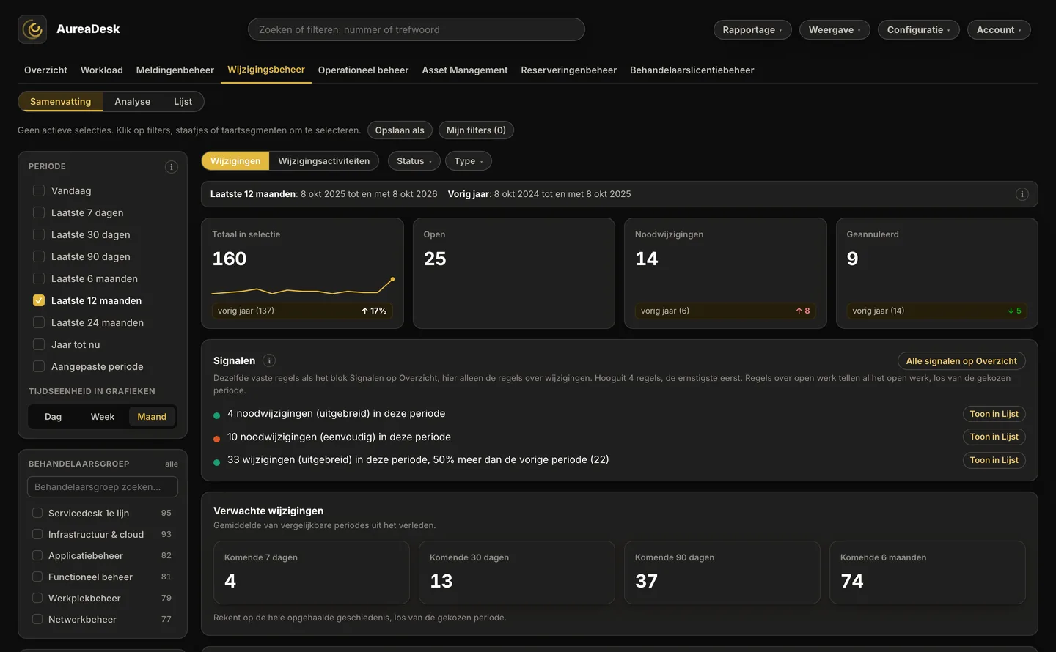Tick the Aangepaste periode checkbox
The image size is (1056, 652).
pos(39,366)
